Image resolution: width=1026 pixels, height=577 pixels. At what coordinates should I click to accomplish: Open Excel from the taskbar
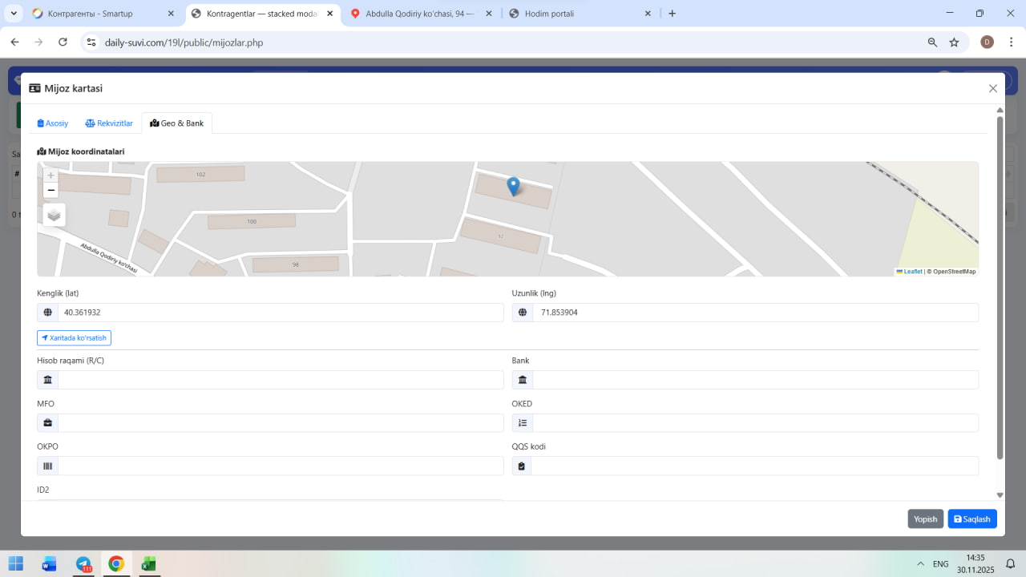[x=148, y=563]
